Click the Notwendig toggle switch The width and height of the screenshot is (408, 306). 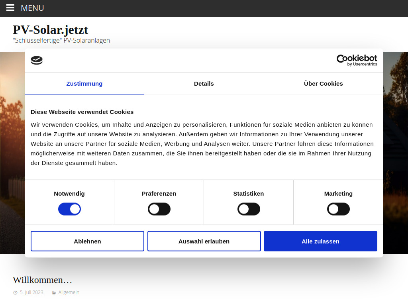click(69, 209)
